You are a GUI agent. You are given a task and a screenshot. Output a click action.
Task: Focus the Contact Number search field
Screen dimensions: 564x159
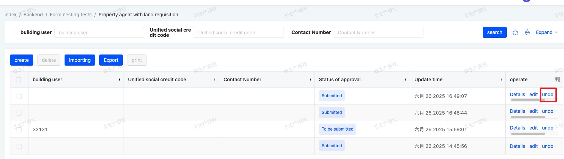[379, 32]
